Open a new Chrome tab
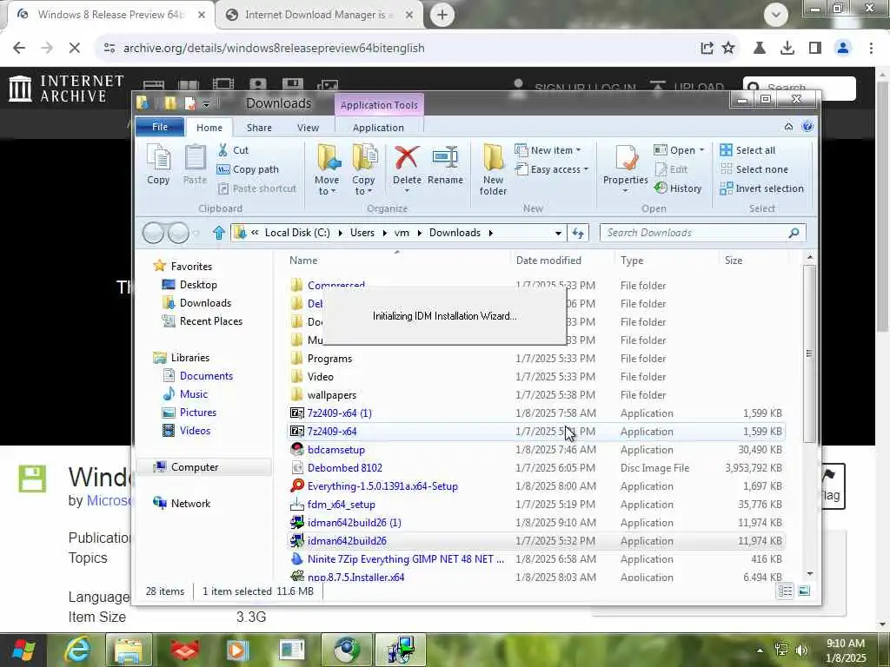 point(442,15)
